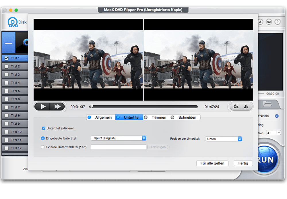Click the Nvidia hardware info icon
The height and width of the screenshot is (199, 287).
coord(276,116)
